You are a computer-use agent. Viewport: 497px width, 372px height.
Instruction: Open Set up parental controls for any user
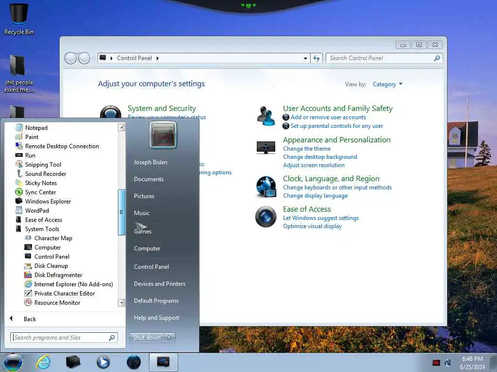(x=337, y=126)
